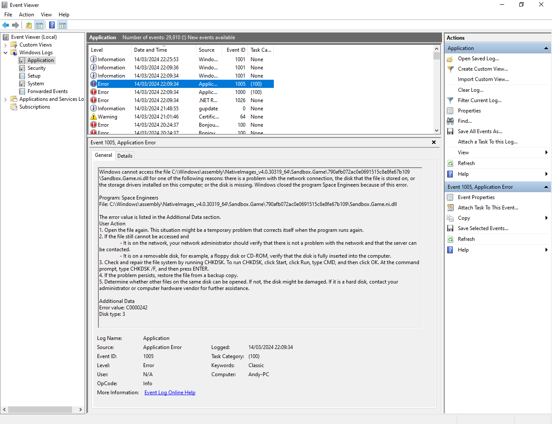
Task: Collapse the Application actions section header arrow
Action: [546, 48]
